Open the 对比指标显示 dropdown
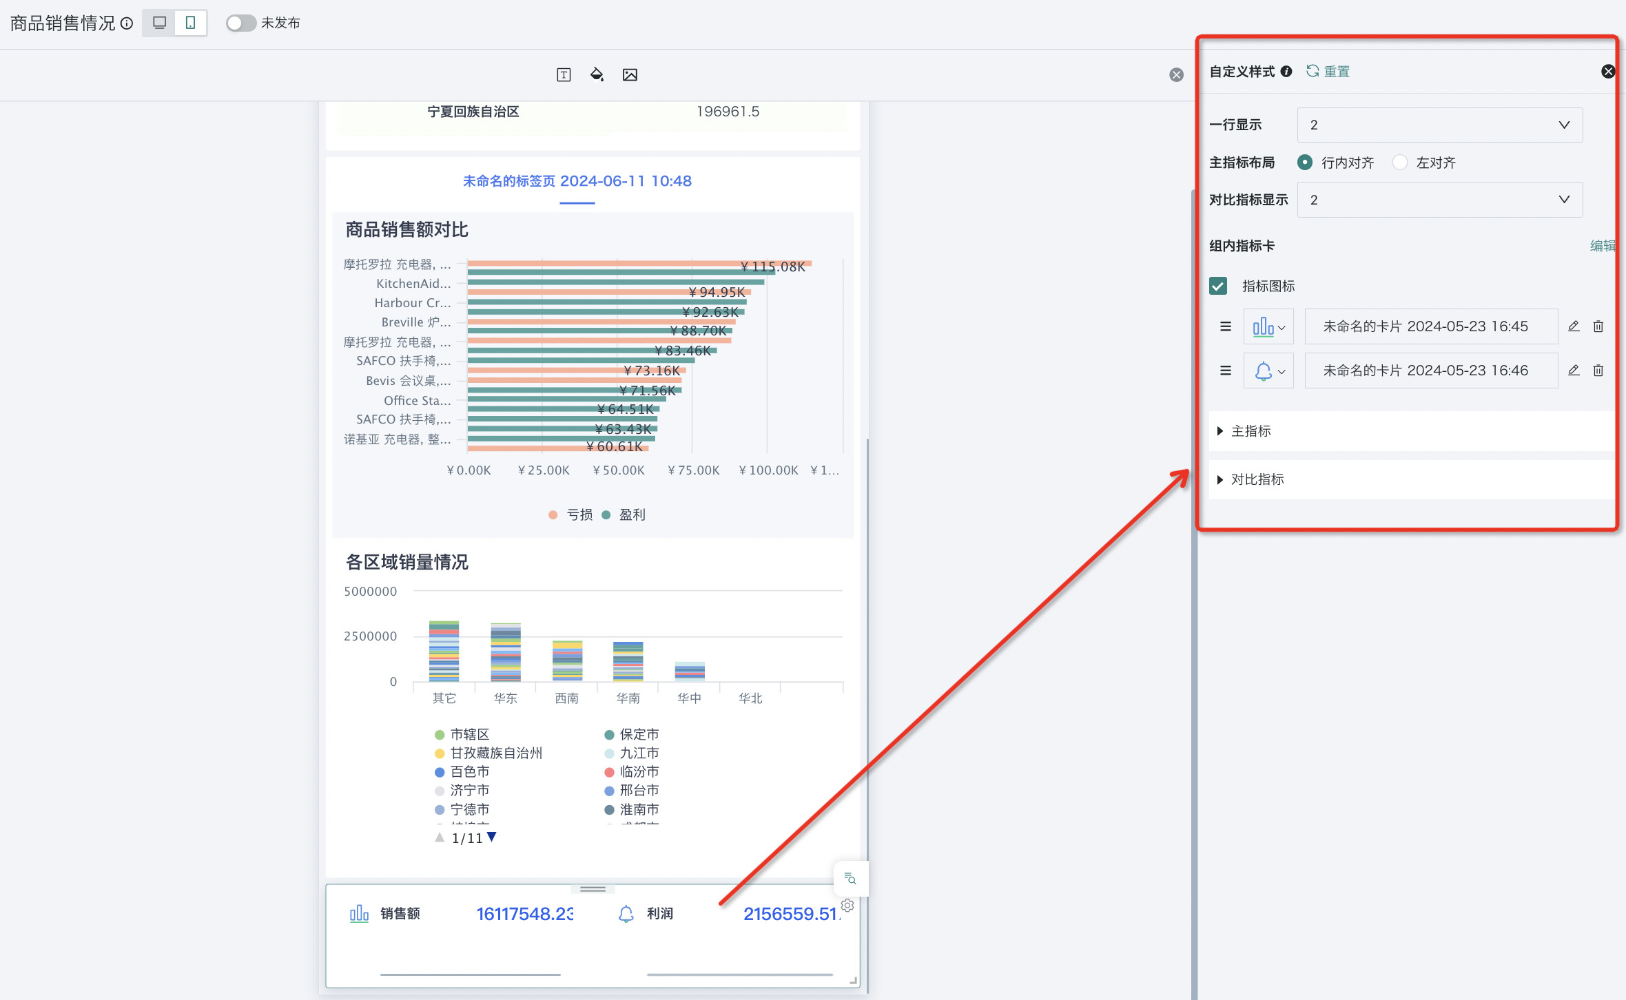 coord(1439,200)
